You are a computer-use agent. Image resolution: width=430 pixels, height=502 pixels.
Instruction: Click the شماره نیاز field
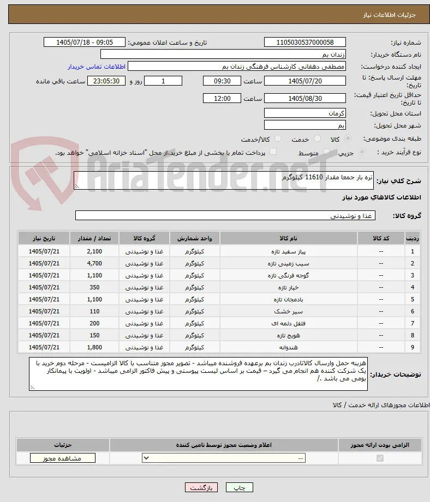coord(305,43)
